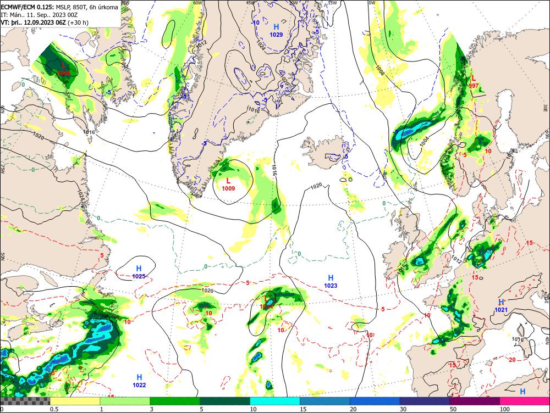Click the red '20' isotherm label over the Mediterranean

[512, 360]
